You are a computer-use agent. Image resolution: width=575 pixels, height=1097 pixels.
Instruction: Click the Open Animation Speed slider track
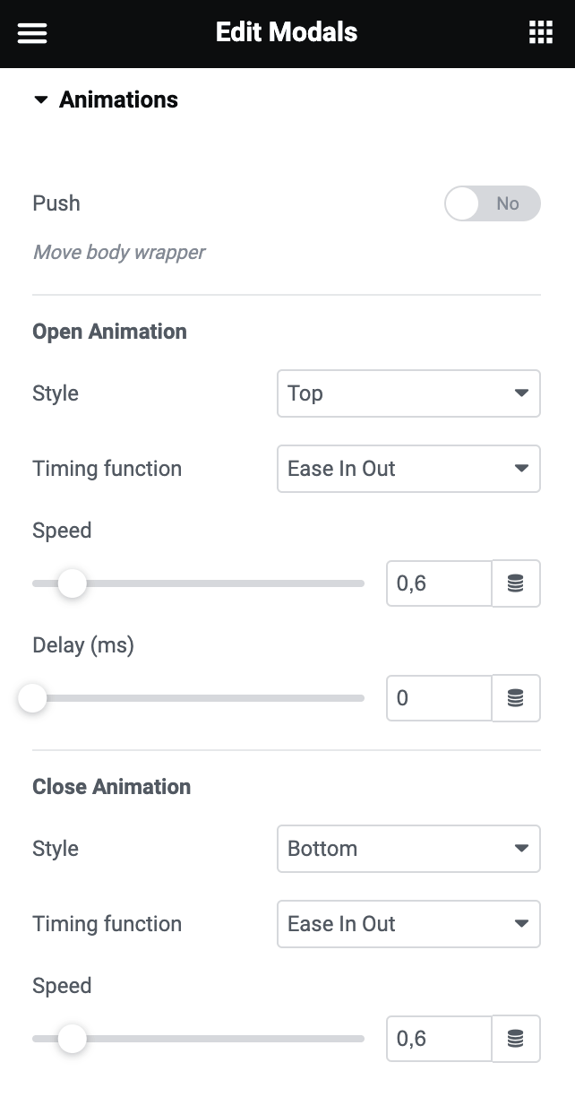tap(224, 583)
